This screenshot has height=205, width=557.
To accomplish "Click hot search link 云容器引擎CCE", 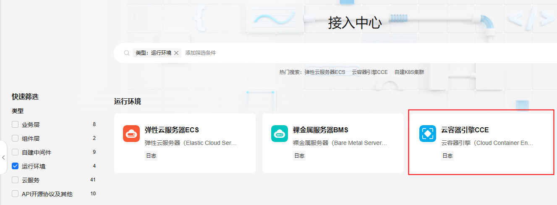I will (370, 72).
